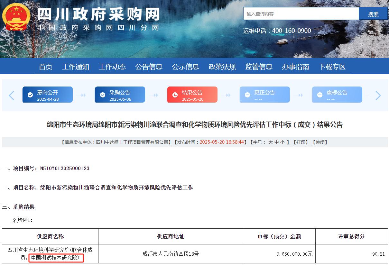
Task: Click the search input field
Action: [x=301, y=14]
